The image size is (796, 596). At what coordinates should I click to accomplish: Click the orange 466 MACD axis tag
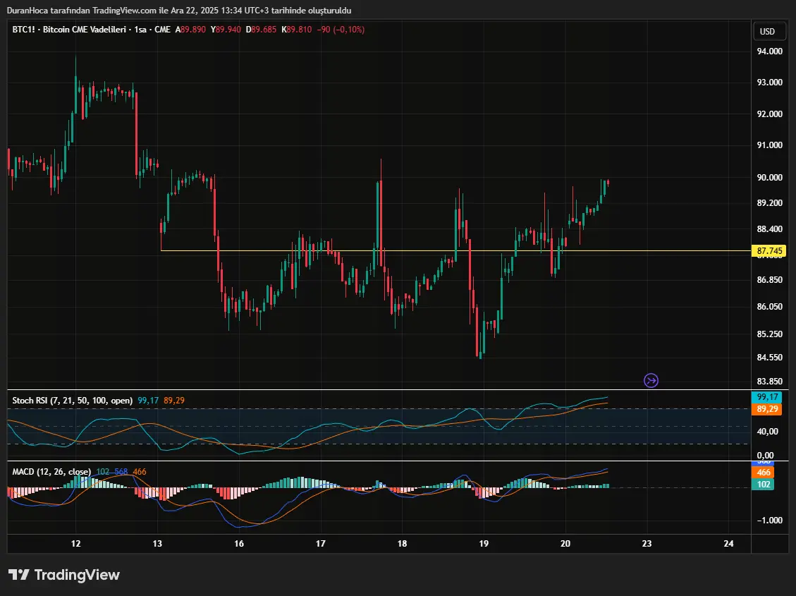click(763, 473)
